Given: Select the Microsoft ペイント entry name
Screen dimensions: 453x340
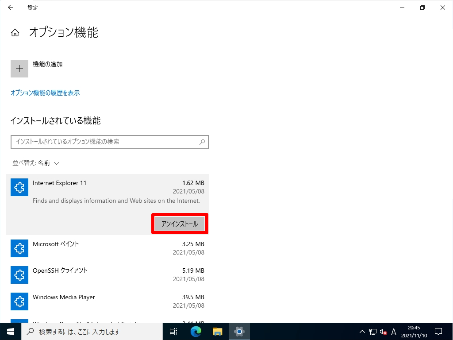Looking at the screenshot, I should [56, 244].
